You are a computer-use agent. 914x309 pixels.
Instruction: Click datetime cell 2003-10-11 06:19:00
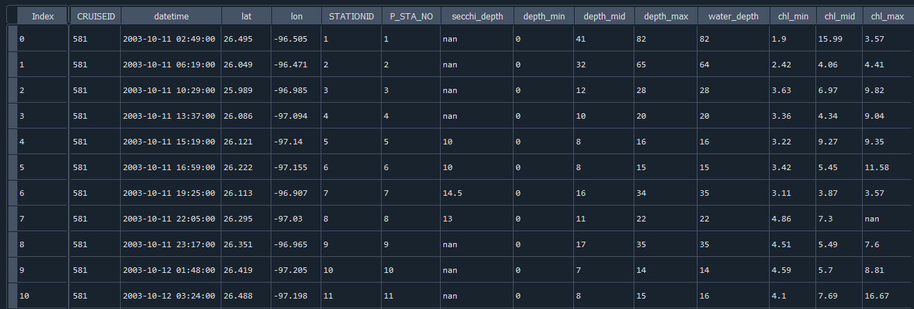tap(171, 64)
